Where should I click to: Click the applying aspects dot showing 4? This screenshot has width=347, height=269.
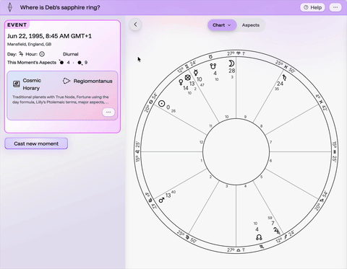61,63
